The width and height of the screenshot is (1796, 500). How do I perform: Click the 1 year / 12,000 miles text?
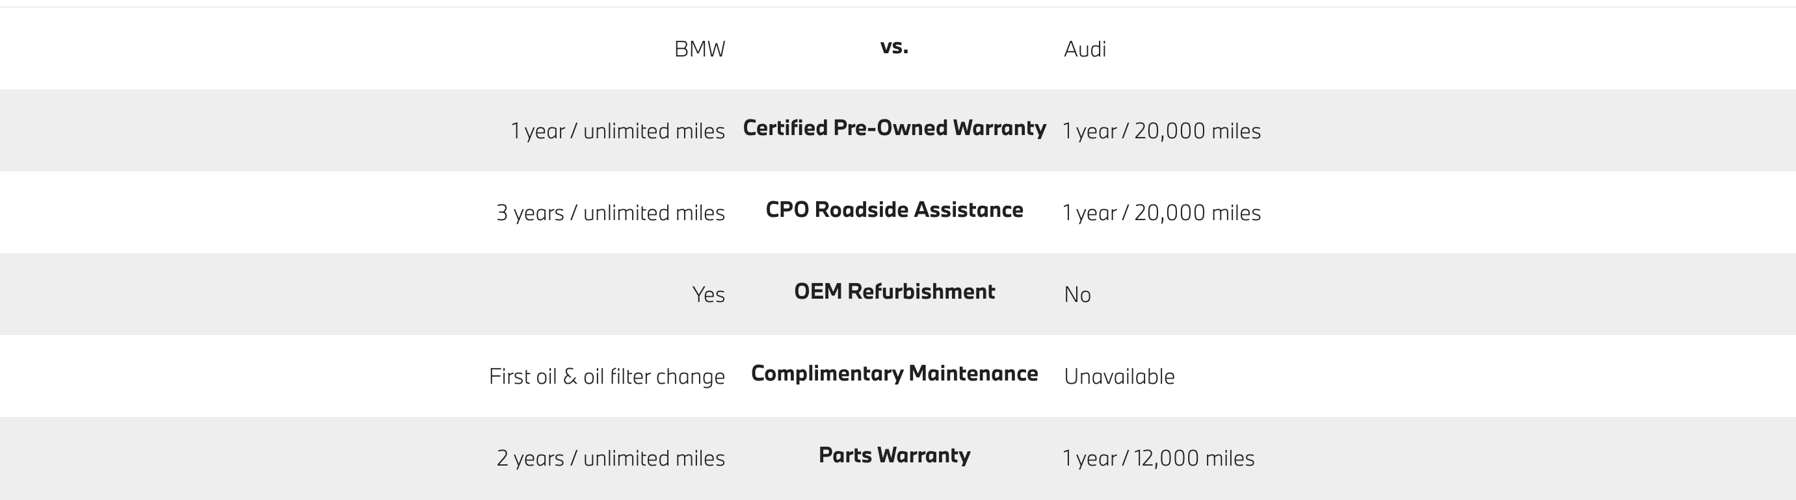pos(1158,458)
